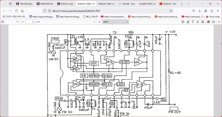Image resolution: width=222 pixels, height=117 pixels.
Task: Click the page number input field
Action: (30, 22)
